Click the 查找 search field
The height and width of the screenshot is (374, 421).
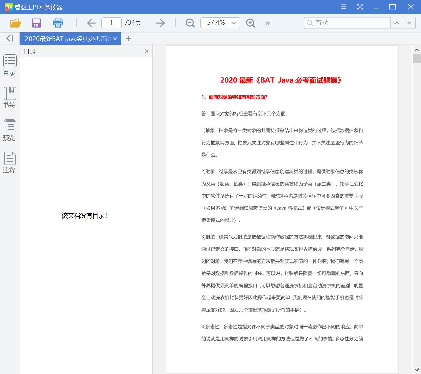point(347,23)
